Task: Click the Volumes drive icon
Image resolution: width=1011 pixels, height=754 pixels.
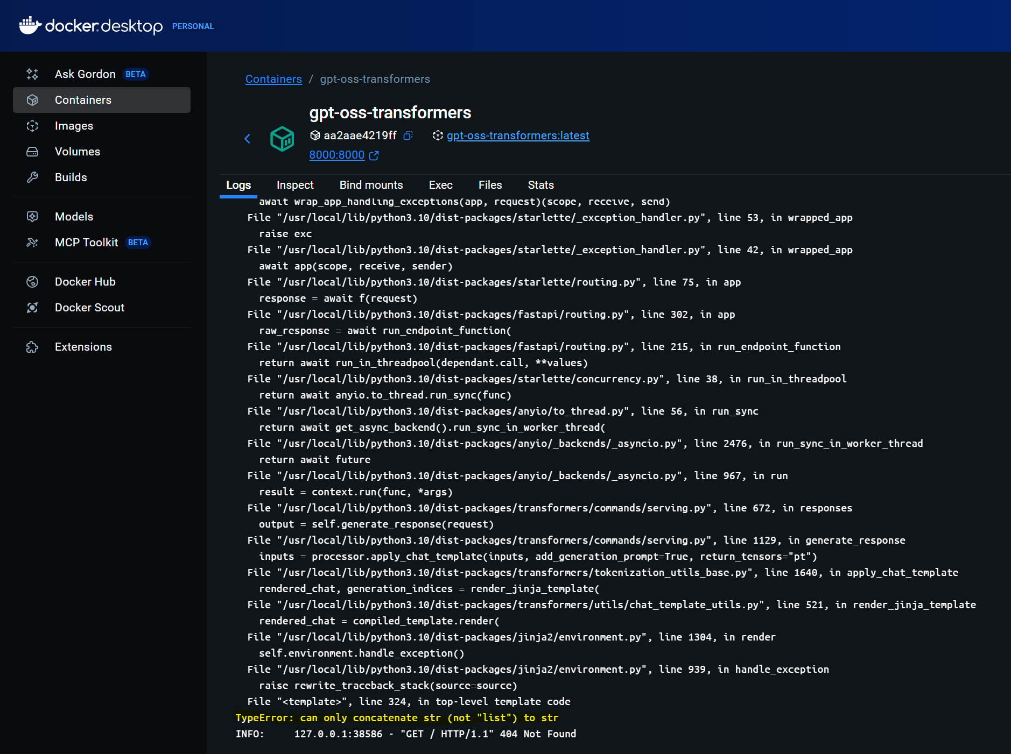Action: click(x=32, y=152)
